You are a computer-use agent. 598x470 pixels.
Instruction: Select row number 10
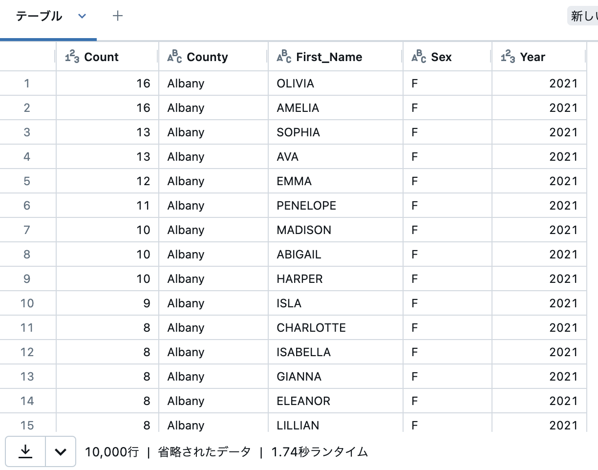pos(27,303)
